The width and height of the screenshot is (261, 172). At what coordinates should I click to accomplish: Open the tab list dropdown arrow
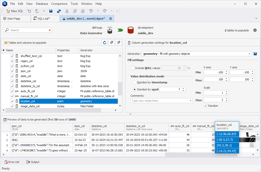[x=256, y=19]
